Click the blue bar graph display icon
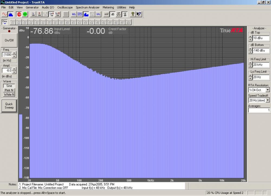Screen dimensions: 271x196 coord(86,14)
